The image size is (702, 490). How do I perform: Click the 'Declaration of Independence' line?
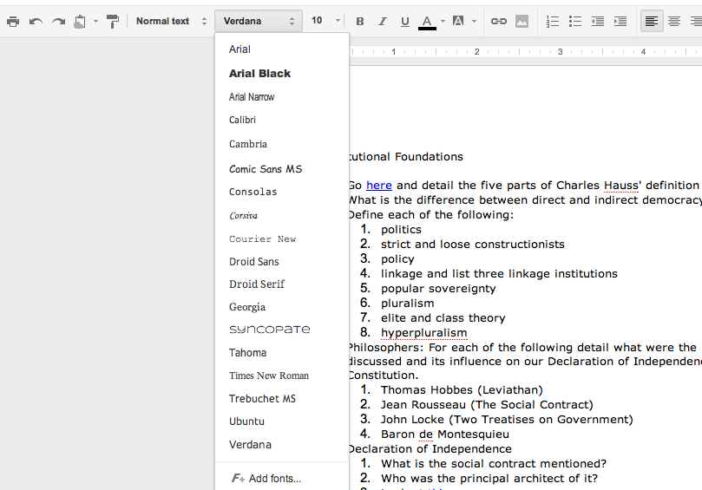430,449
